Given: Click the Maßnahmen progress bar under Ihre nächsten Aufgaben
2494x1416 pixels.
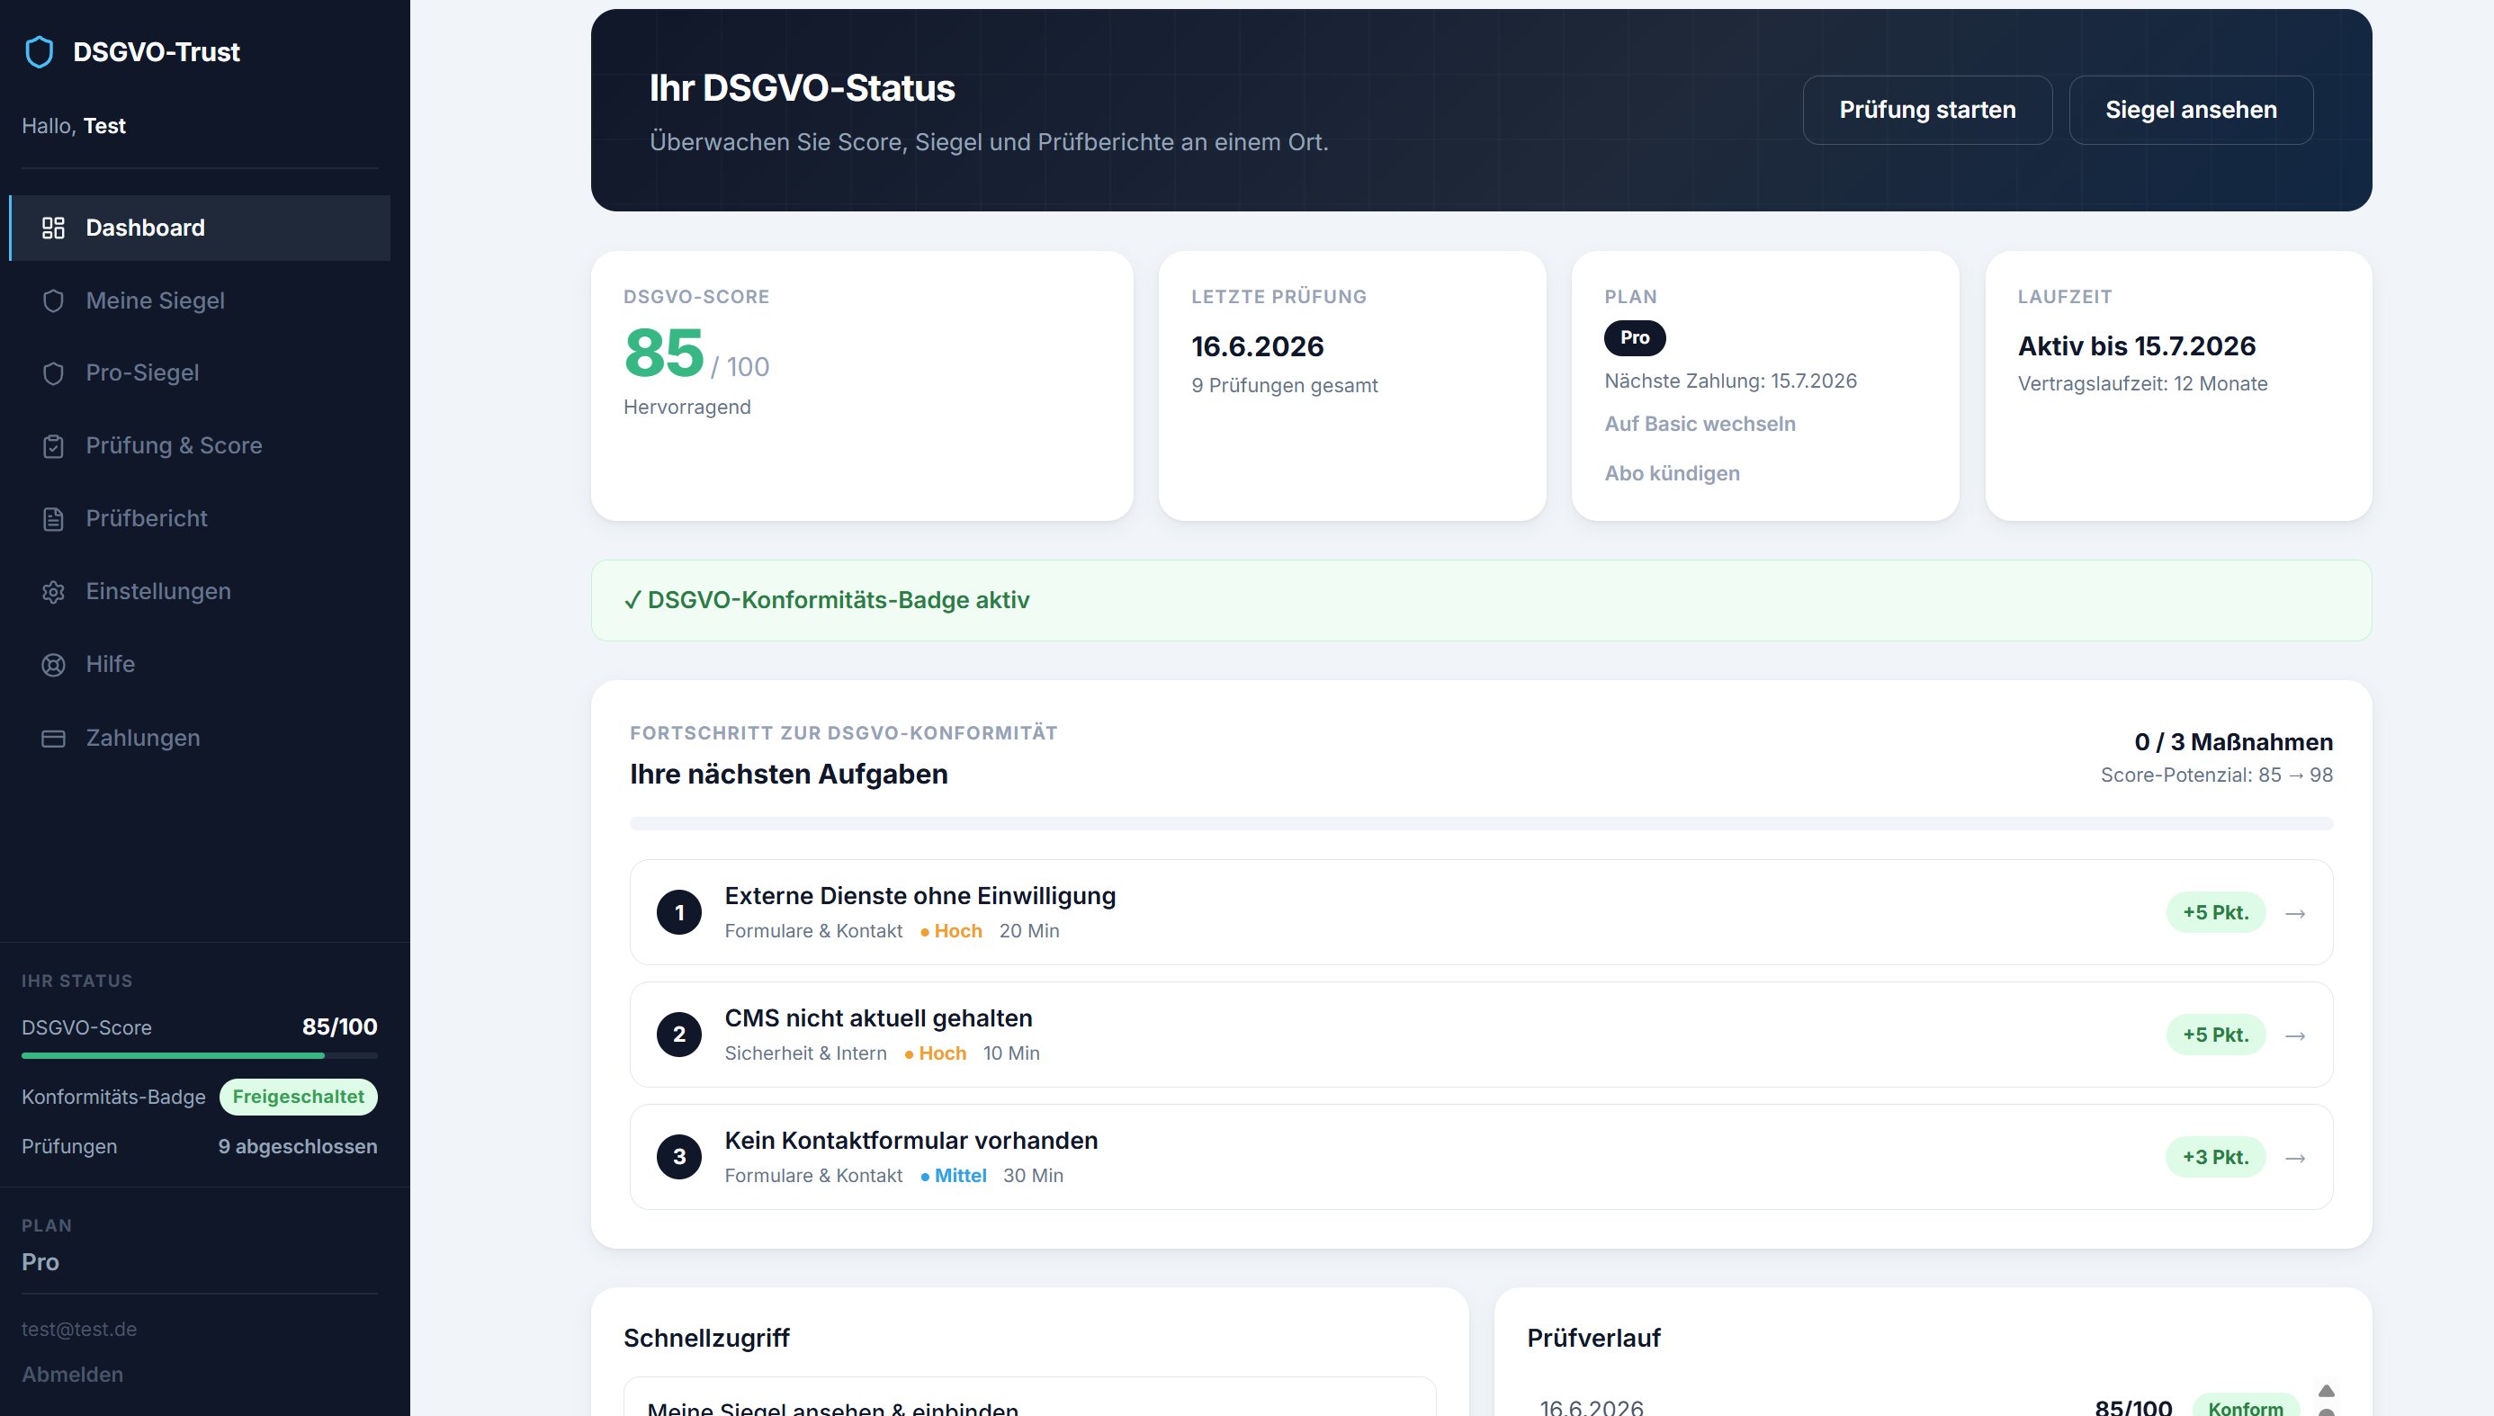Looking at the screenshot, I should tap(1481, 824).
